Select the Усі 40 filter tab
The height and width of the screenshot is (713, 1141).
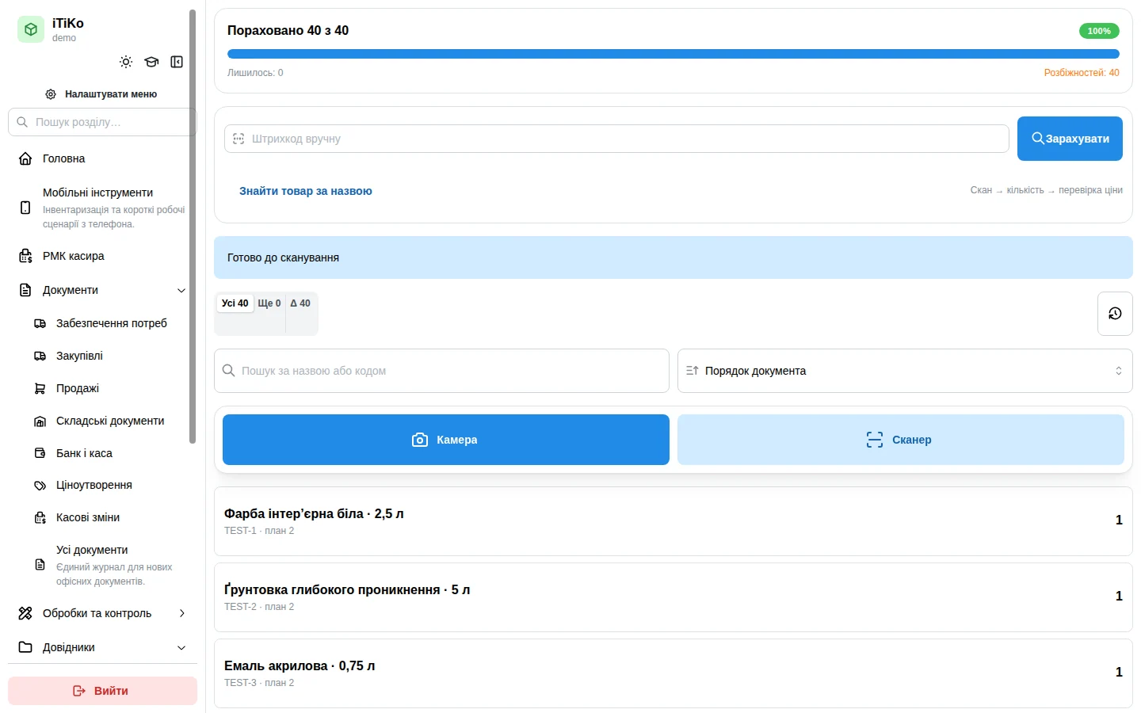pos(235,303)
